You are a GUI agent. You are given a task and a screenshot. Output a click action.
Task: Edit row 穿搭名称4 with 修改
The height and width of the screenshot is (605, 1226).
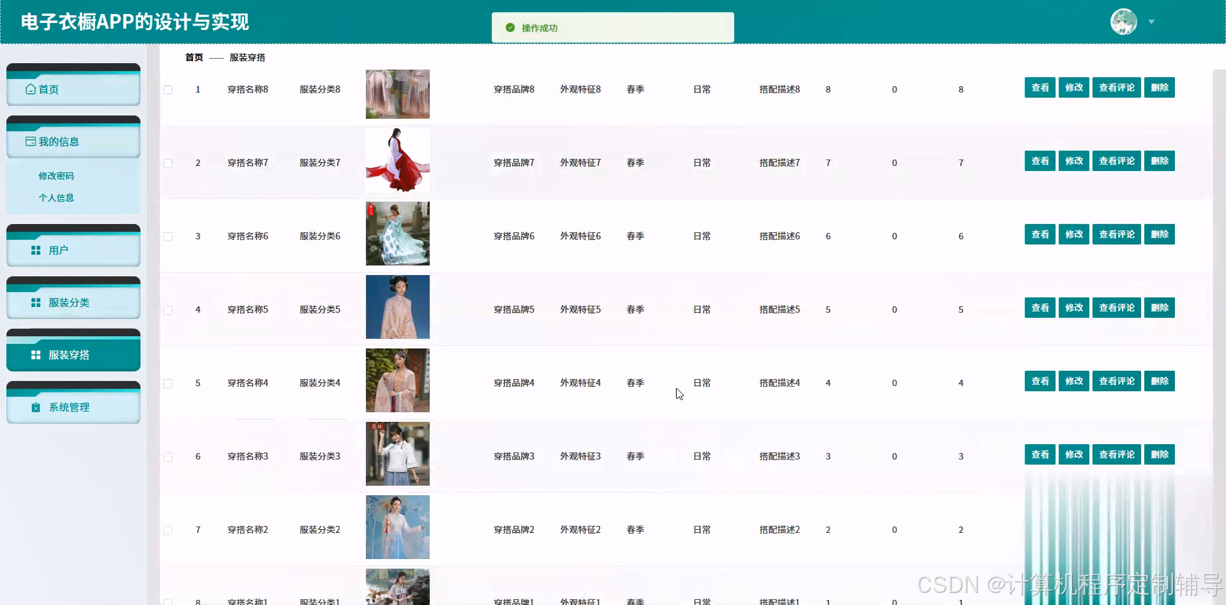(x=1074, y=381)
